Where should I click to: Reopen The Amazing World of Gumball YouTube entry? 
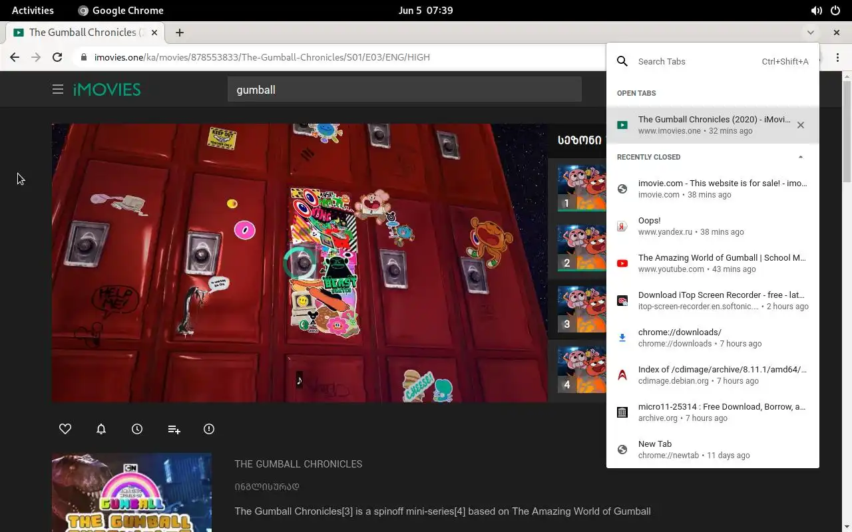click(712, 263)
